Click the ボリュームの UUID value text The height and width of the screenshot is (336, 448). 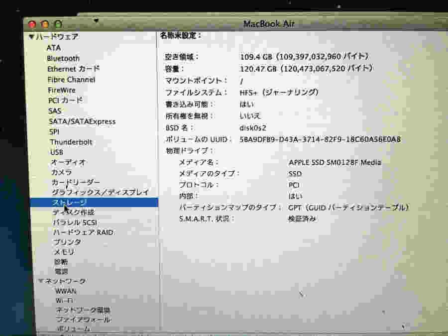click(x=320, y=139)
